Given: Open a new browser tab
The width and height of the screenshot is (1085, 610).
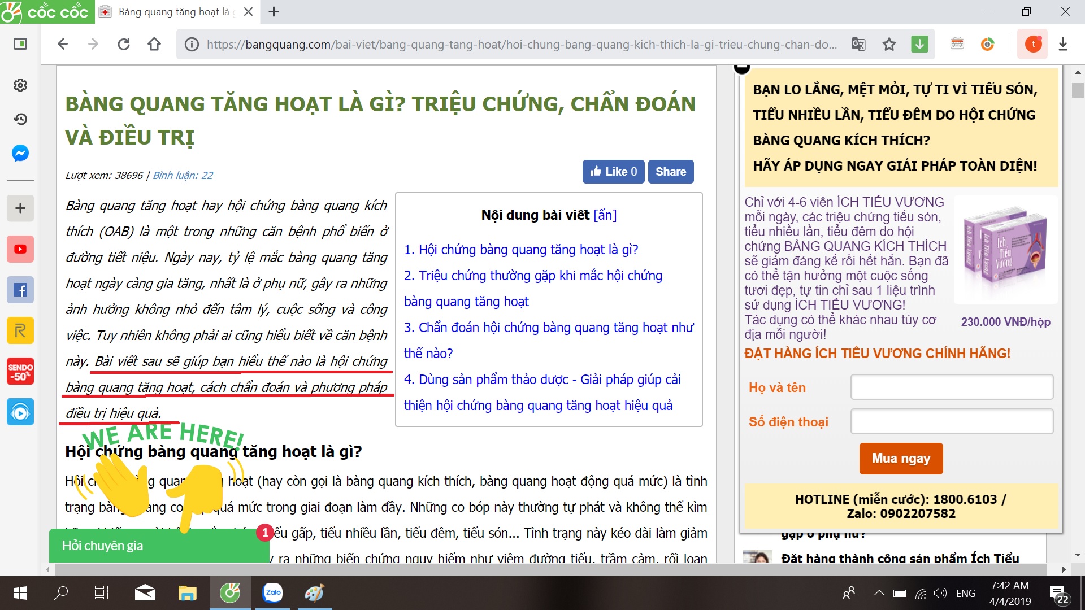Looking at the screenshot, I should tap(274, 12).
